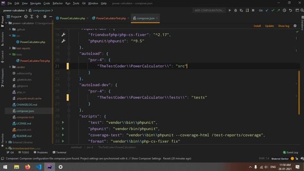The width and height of the screenshot is (304, 171).
Task: Open the run anything window icon near search
Action: coord(297,10)
